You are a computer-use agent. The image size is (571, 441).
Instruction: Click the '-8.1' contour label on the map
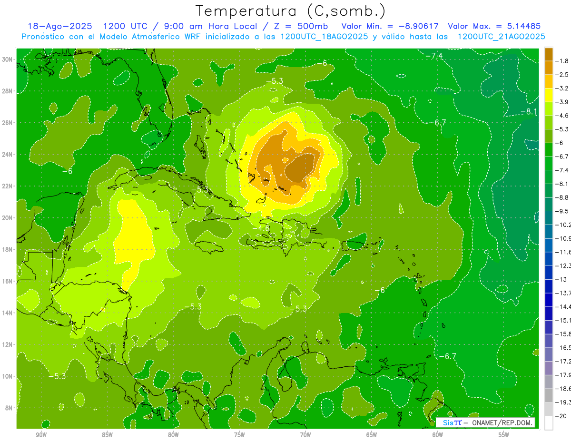point(529,112)
